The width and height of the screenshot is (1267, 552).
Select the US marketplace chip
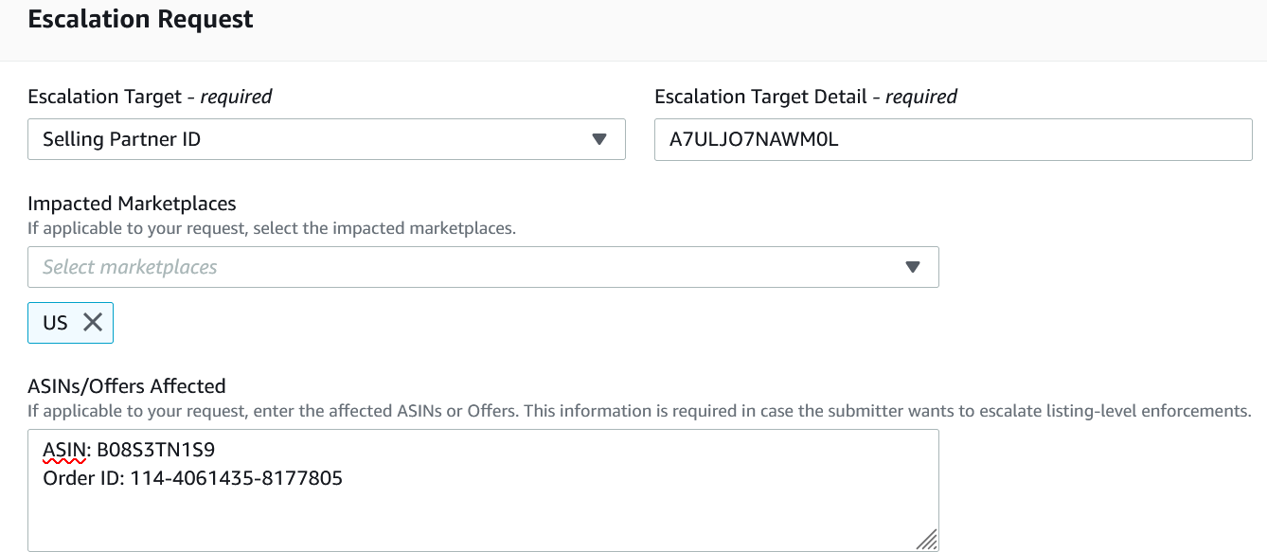tap(71, 323)
